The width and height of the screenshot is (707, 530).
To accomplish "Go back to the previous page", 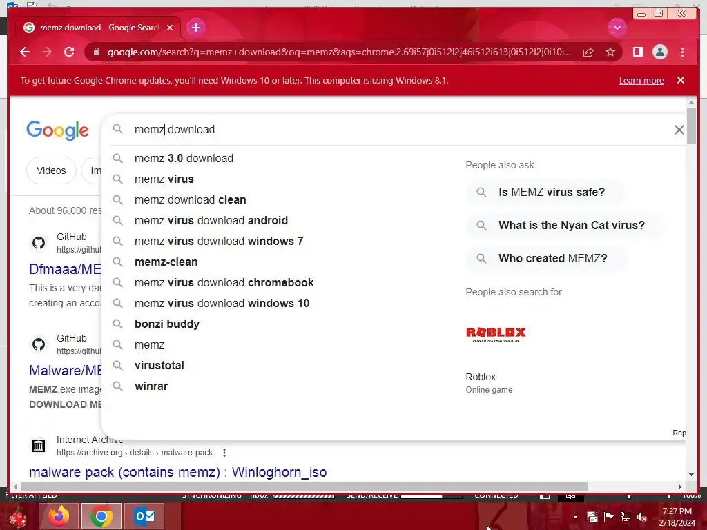I will point(25,52).
